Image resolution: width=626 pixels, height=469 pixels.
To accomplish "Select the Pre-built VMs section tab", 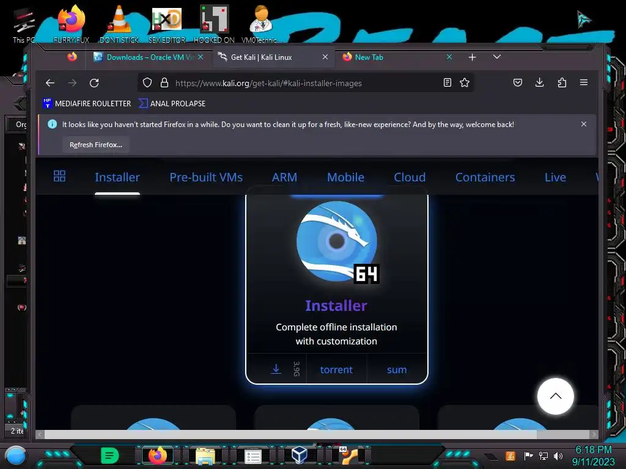I will (x=206, y=177).
